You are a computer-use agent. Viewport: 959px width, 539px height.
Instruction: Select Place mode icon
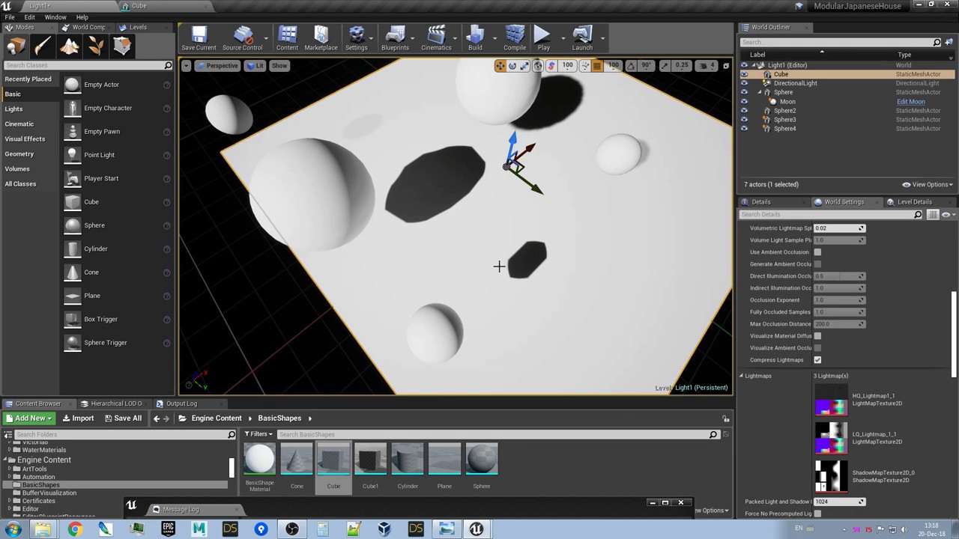click(x=16, y=46)
